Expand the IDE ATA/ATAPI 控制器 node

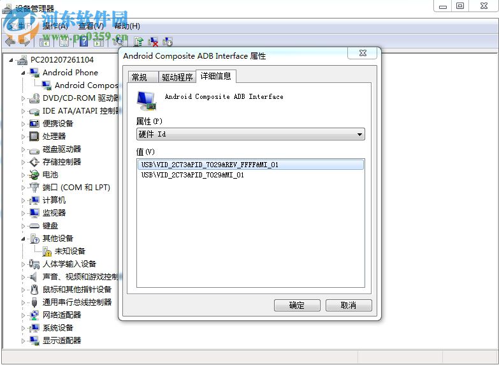(x=23, y=111)
